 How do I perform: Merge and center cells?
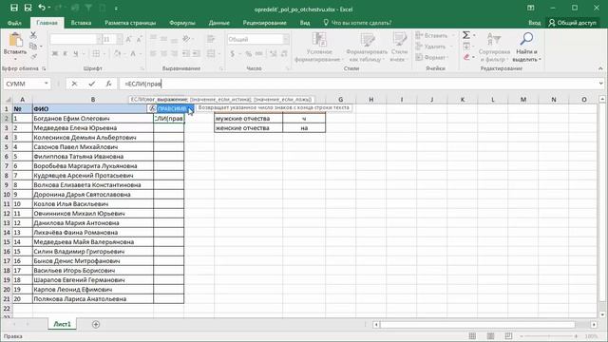coord(211,53)
